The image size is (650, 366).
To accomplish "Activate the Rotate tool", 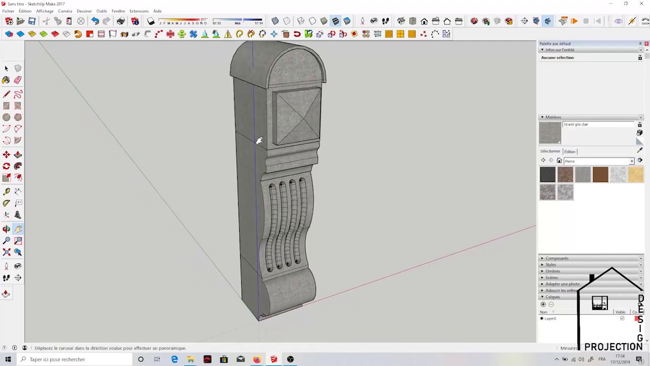I will point(6,166).
